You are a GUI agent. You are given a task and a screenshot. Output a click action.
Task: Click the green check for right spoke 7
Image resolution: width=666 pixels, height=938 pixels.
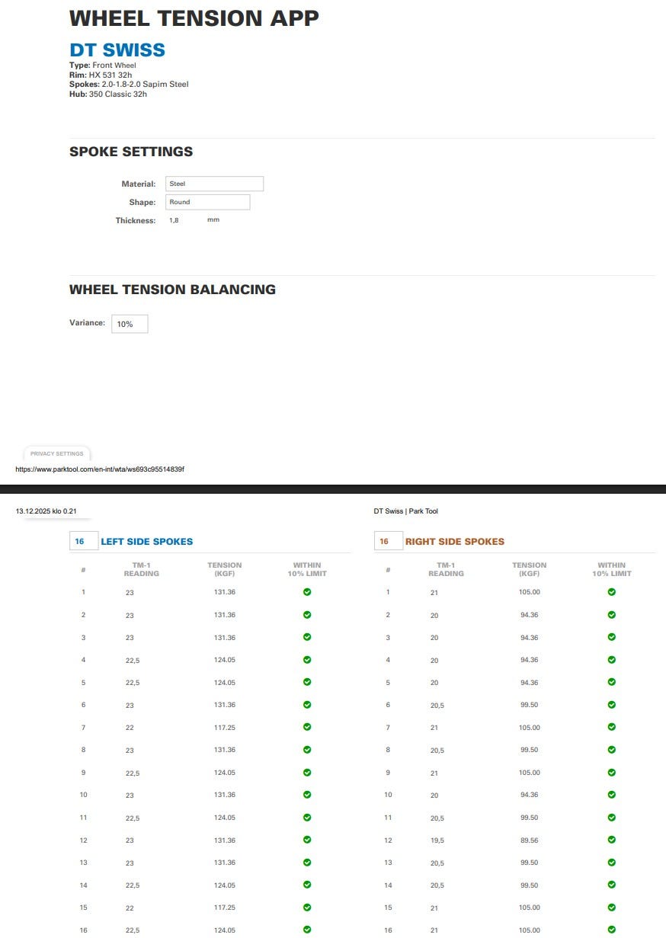click(x=612, y=728)
